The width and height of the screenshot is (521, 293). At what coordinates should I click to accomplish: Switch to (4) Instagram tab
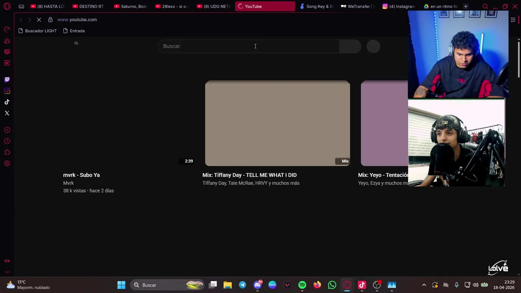click(x=400, y=6)
